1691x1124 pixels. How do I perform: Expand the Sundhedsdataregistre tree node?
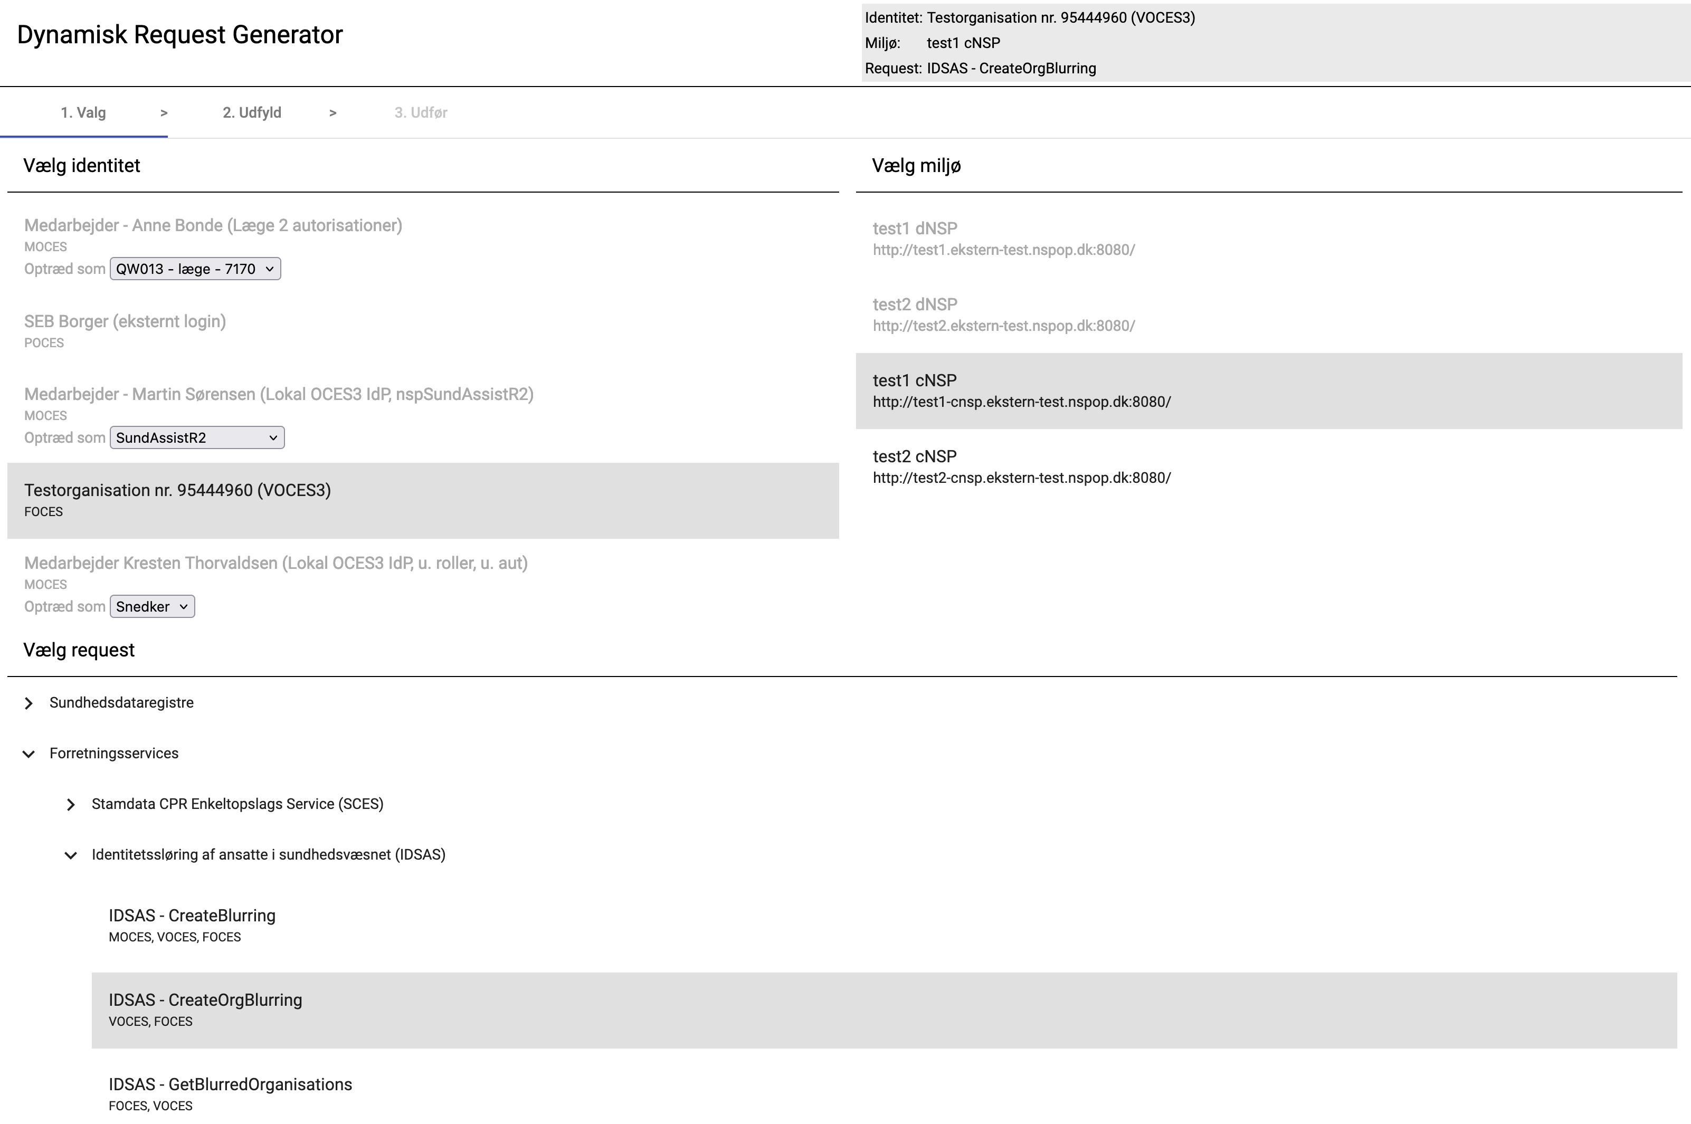point(28,703)
